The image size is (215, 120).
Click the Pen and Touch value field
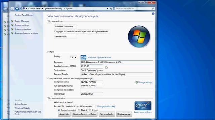117,74
